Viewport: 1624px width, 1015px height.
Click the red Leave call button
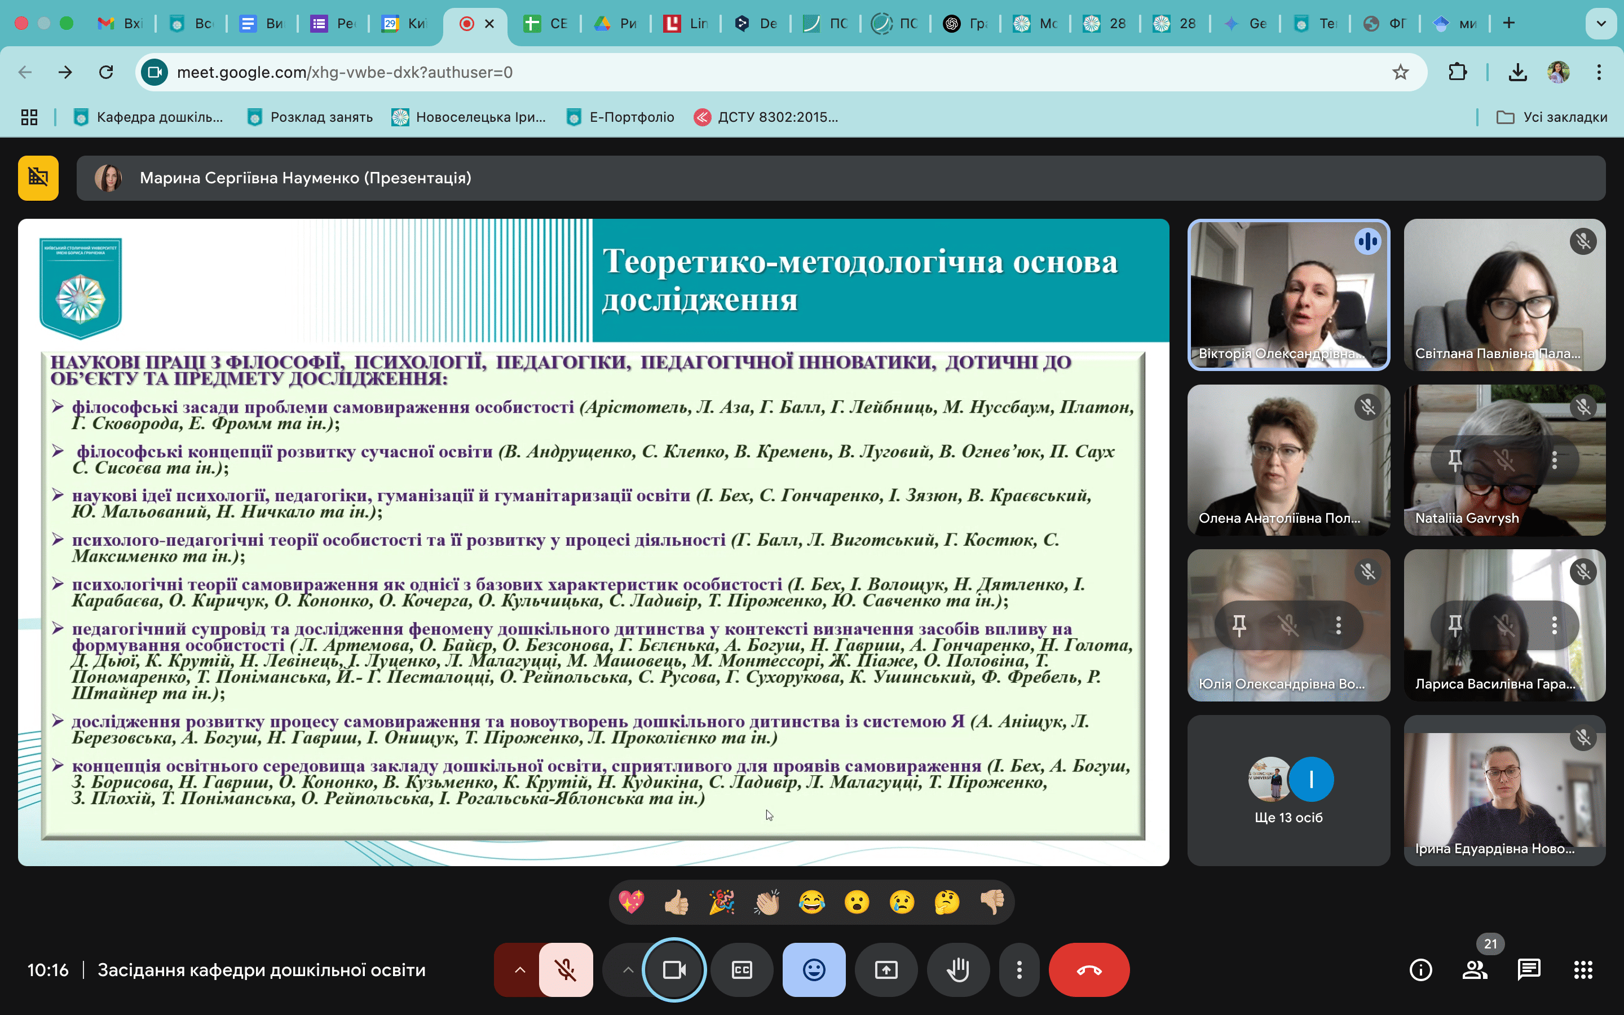tap(1088, 970)
